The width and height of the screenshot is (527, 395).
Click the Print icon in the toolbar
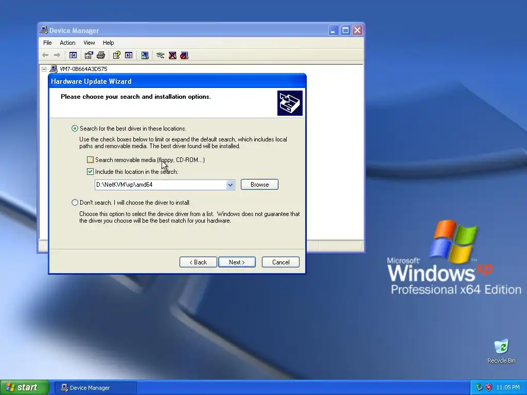[x=101, y=55]
